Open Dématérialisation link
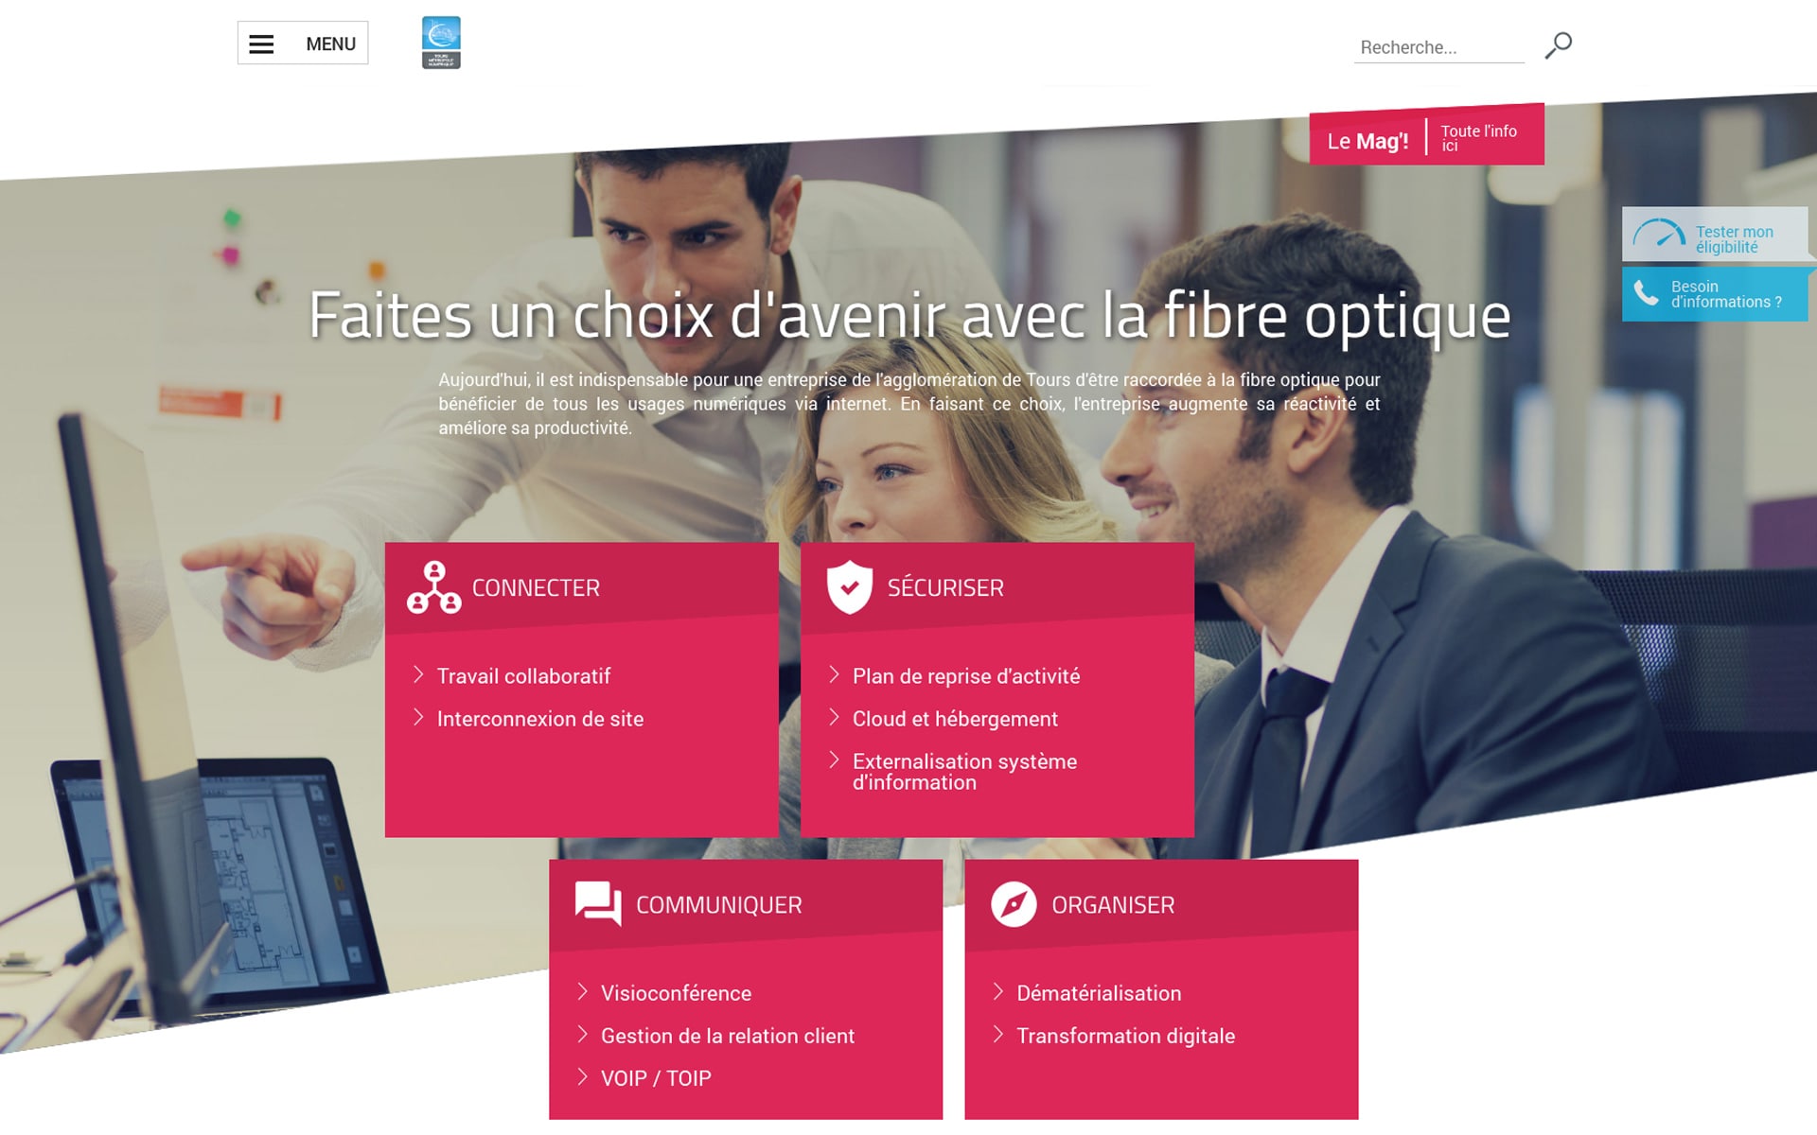The width and height of the screenshot is (1817, 1135). (x=1099, y=993)
